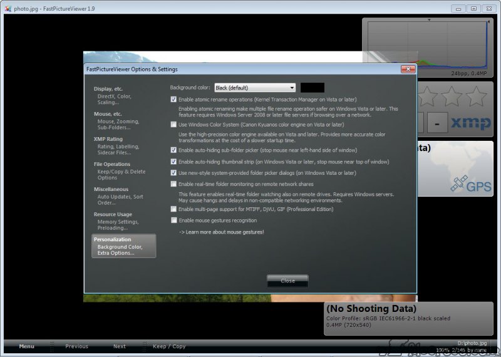Click the histogram panel graph

[x=427, y=44]
